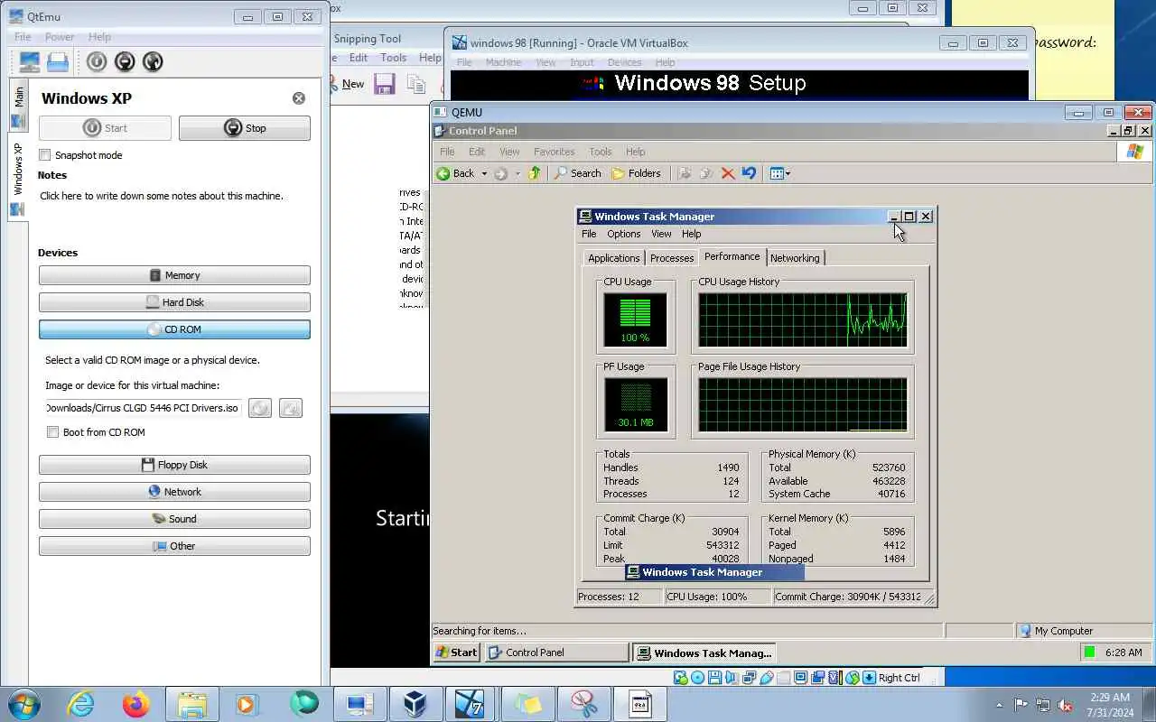
Task: Click the USB devices icon in the VirtualBox status bar
Action: tap(767, 678)
